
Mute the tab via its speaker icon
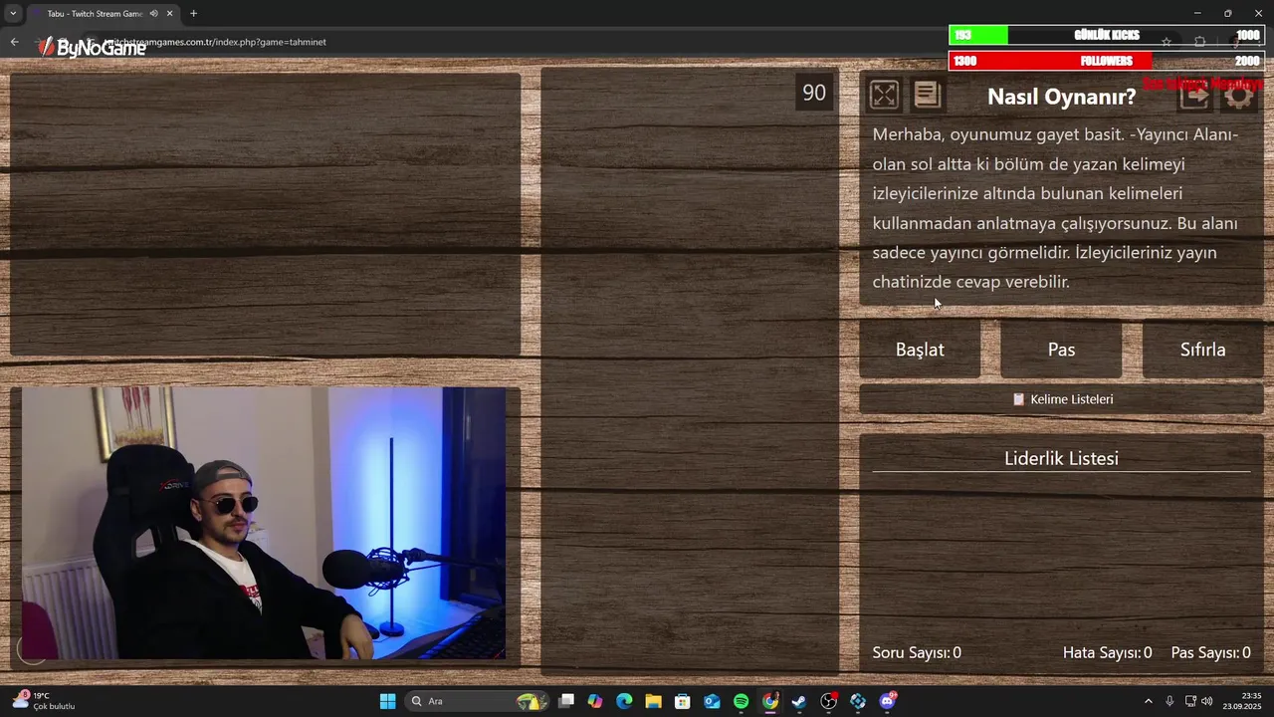[x=153, y=14]
